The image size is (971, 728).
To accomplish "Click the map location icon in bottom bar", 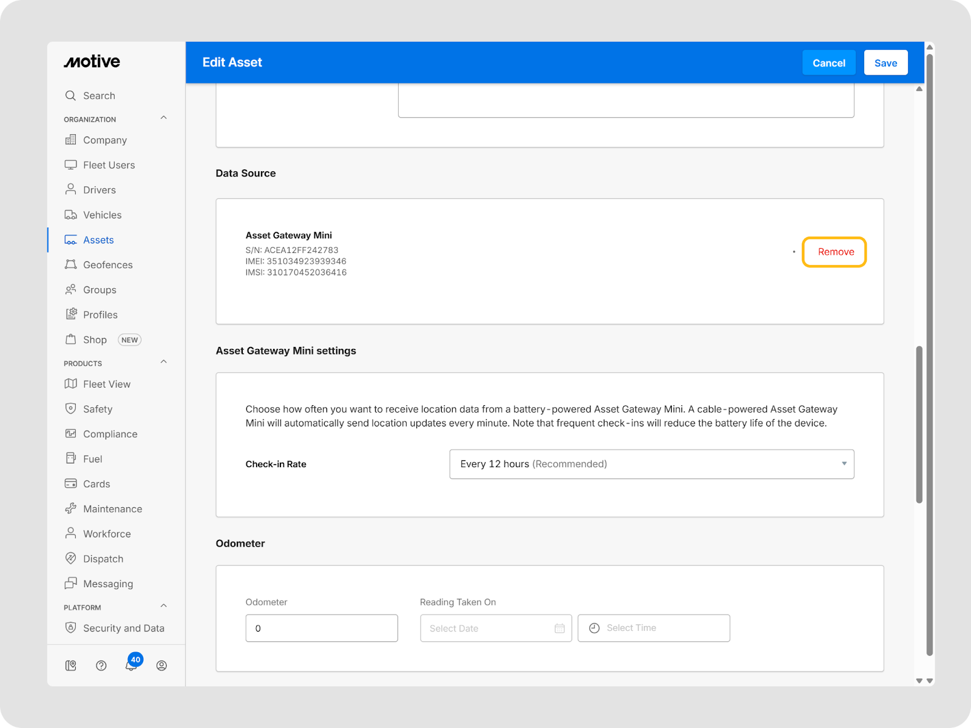I will point(71,666).
